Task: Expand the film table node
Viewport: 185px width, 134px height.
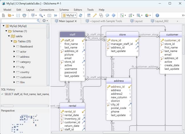Action: coord(14,82)
